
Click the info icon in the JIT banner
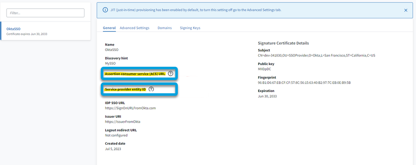[105, 10]
